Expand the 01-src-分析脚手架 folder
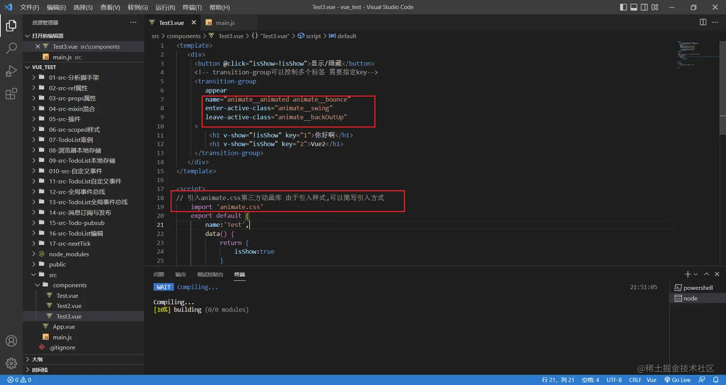726x385 pixels. (x=84, y=77)
